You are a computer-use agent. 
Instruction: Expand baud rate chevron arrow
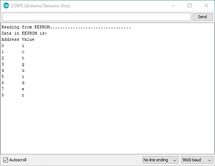tap(210, 160)
